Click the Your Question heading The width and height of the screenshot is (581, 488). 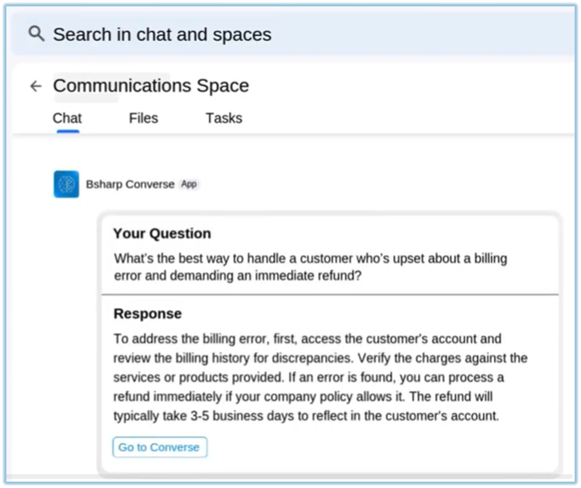(x=162, y=234)
